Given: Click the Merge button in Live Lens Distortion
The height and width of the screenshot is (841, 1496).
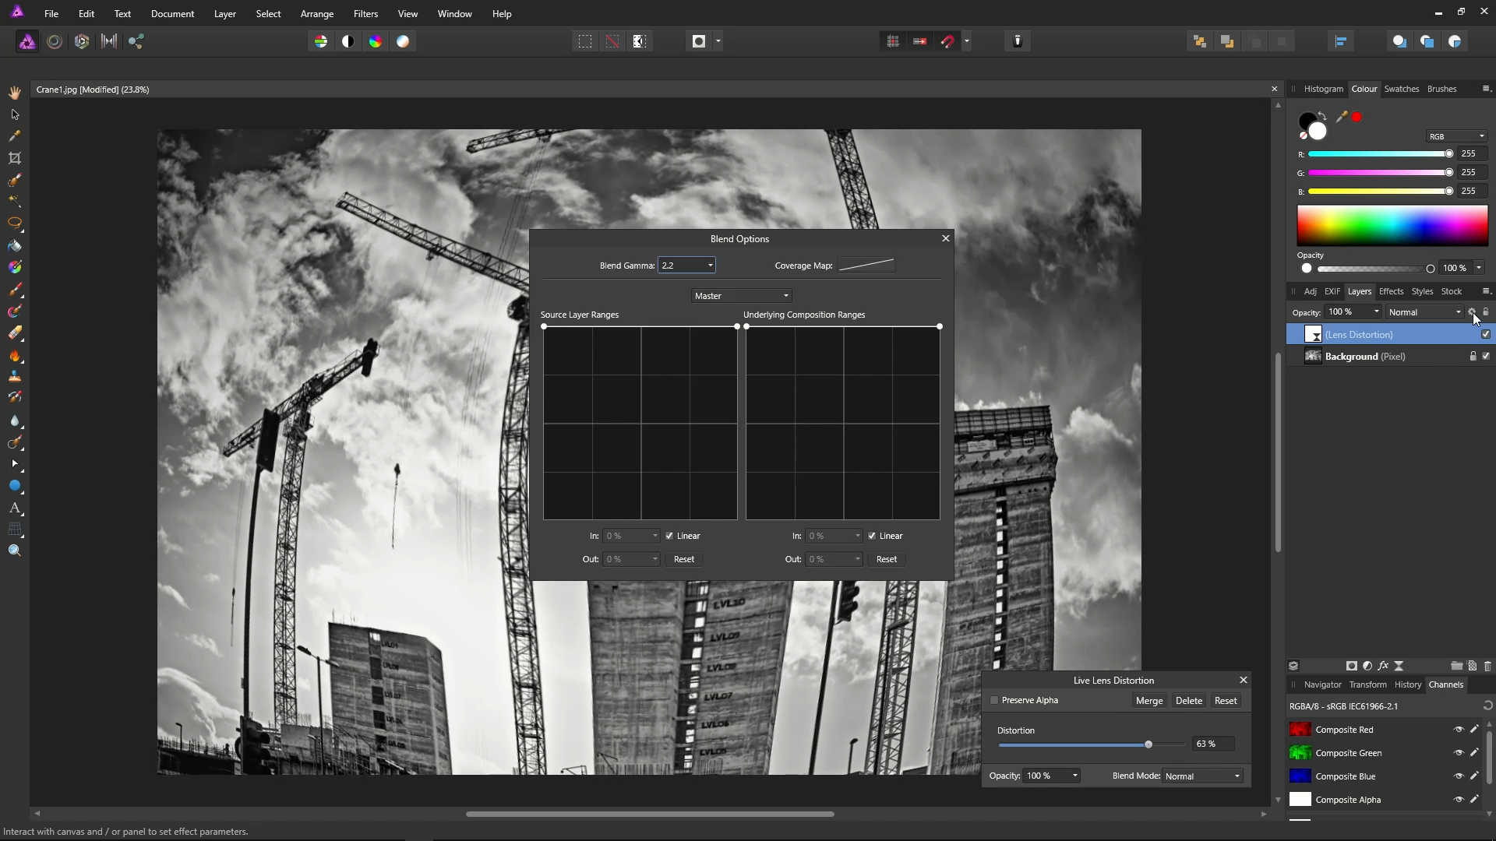Looking at the screenshot, I should tap(1148, 701).
